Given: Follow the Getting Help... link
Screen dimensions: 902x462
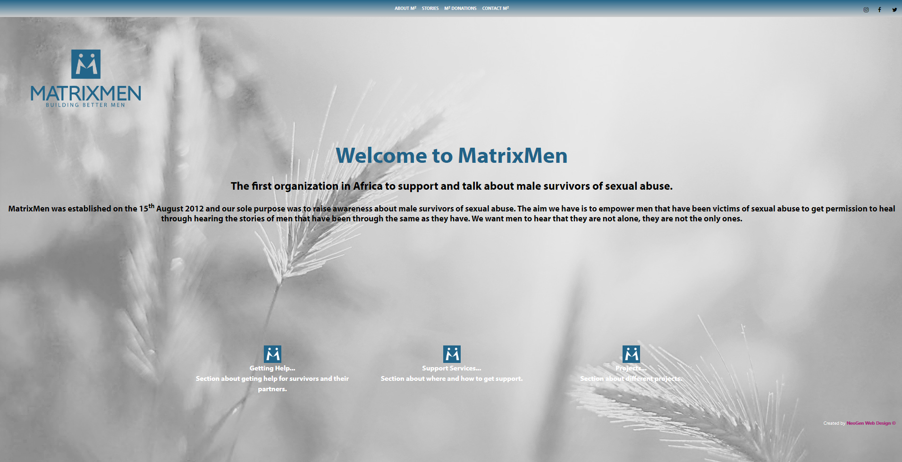Looking at the screenshot, I should [x=272, y=368].
